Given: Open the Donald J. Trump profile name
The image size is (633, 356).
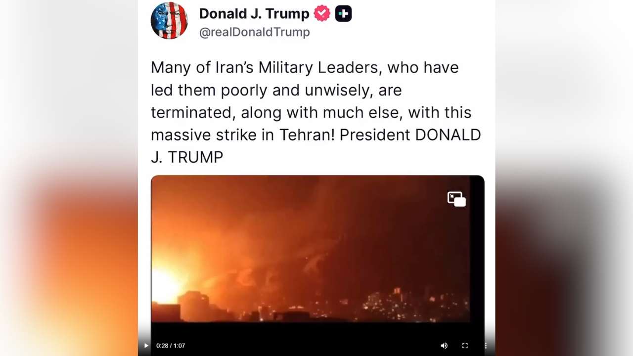Looking at the screenshot, I should [254, 13].
